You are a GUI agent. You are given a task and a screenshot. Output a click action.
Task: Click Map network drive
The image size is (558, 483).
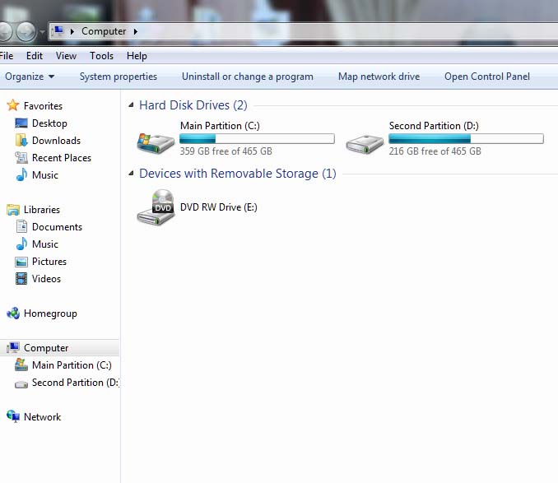(379, 77)
